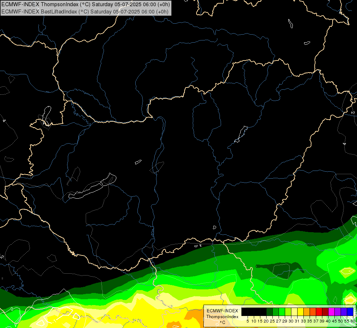Select the yellow-green 29–30 legend swatch
The image size is (357, 328).
coord(288,312)
